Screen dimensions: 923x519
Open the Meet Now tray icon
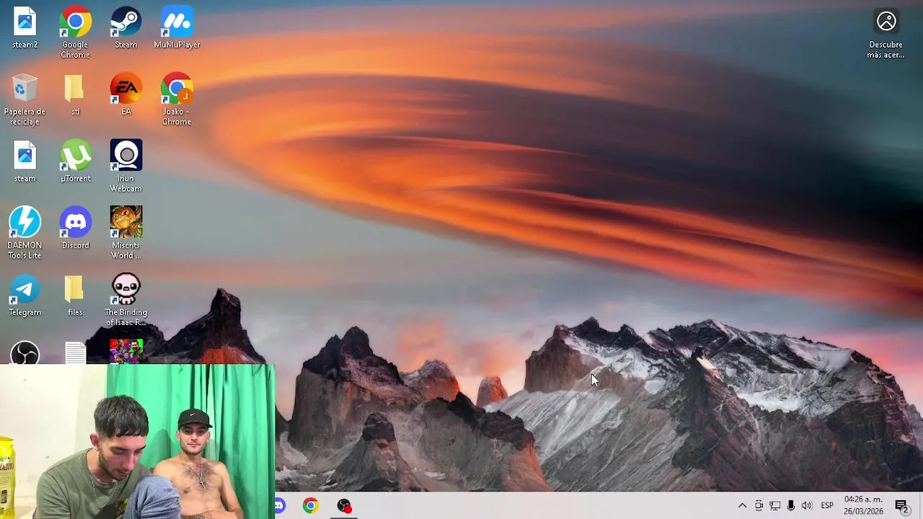(x=759, y=506)
